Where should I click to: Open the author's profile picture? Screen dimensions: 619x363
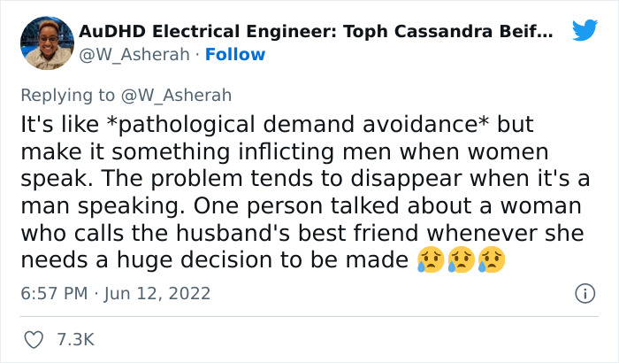(x=46, y=42)
